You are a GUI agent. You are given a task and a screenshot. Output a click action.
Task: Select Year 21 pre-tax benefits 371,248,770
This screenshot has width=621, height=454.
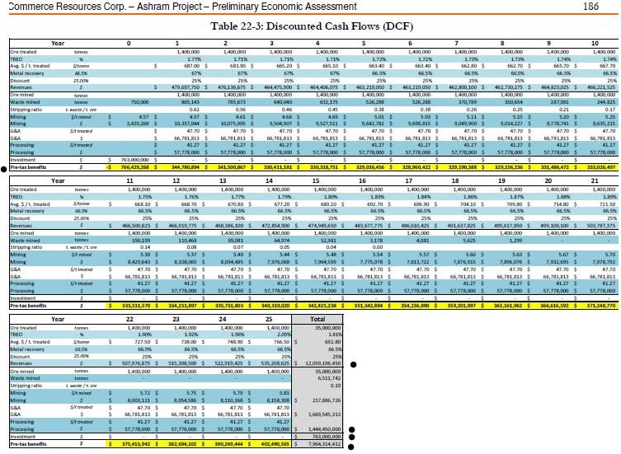[x=601, y=306]
